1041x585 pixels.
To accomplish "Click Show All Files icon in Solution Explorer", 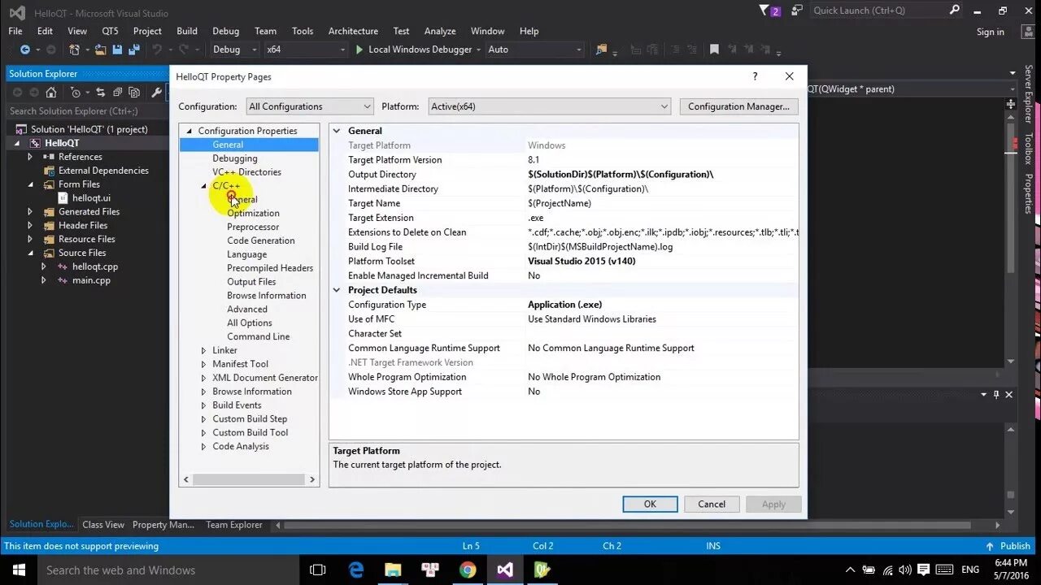I will click(x=134, y=93).
